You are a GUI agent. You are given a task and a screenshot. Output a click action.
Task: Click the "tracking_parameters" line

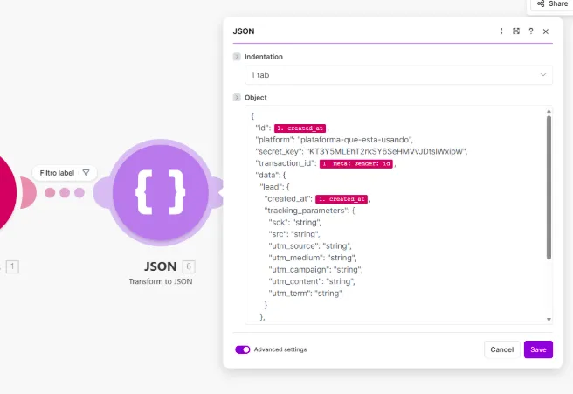tap(309, 211)
